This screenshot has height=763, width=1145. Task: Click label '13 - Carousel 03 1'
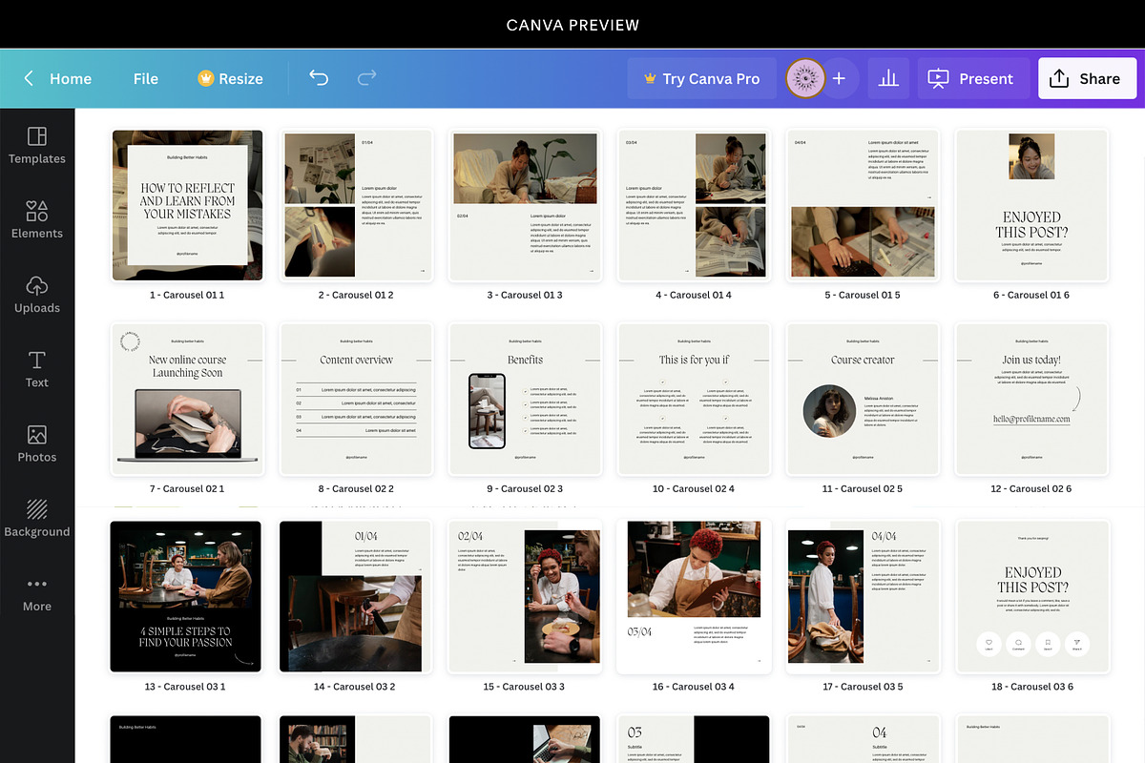tap(185, 686)
